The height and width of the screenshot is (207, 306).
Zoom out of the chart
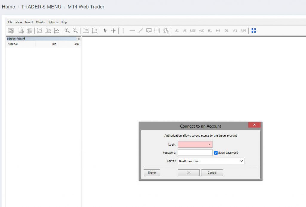[x=75, y=31]
